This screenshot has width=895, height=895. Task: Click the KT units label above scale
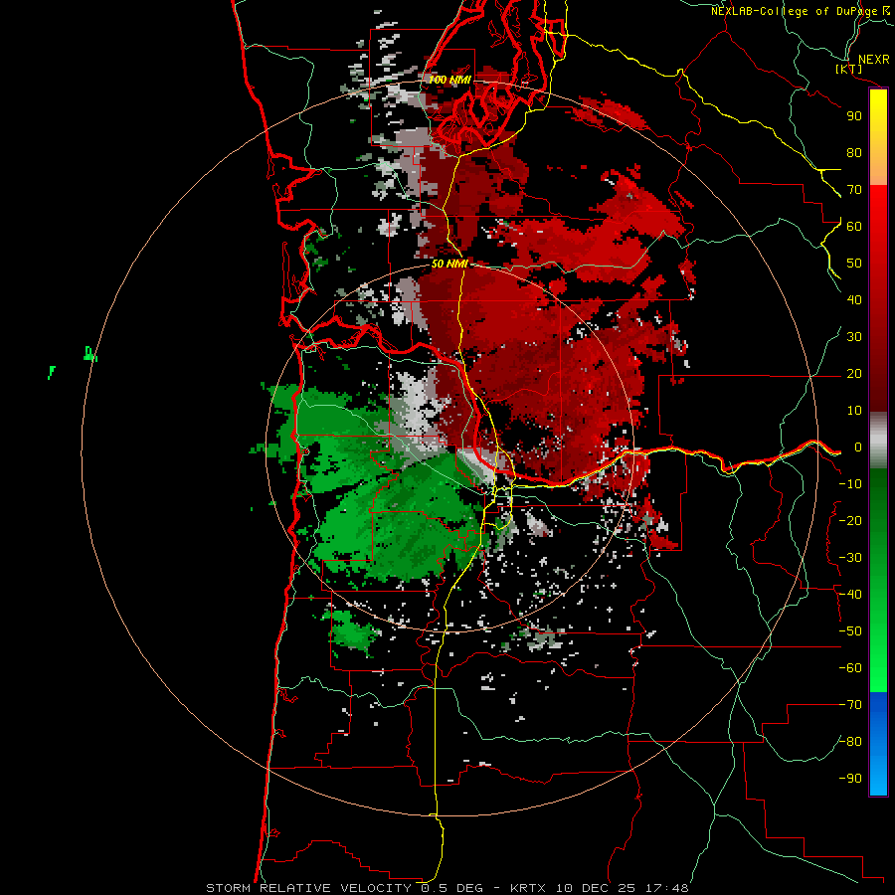coord(849,69)
